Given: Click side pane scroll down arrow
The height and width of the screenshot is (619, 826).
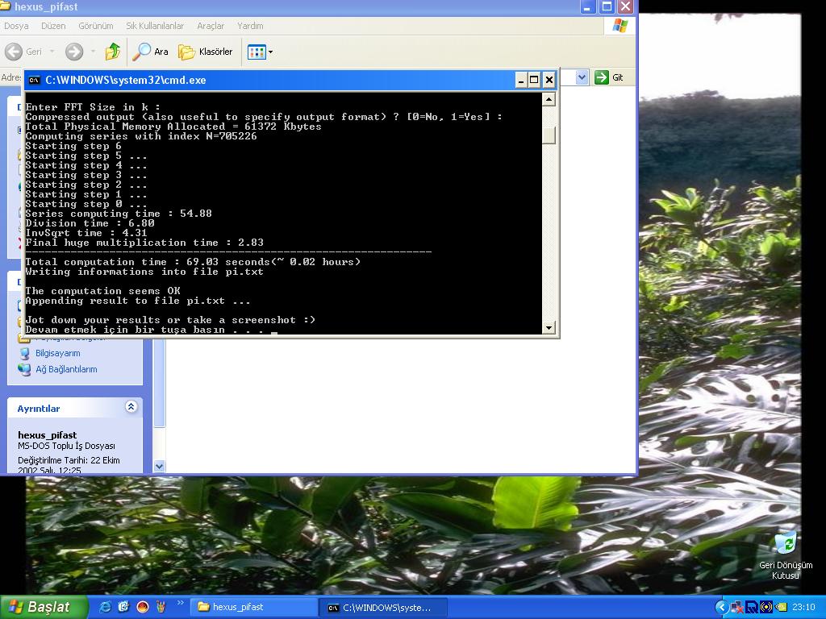Looking at the screenshot, I should coord(159,466).
